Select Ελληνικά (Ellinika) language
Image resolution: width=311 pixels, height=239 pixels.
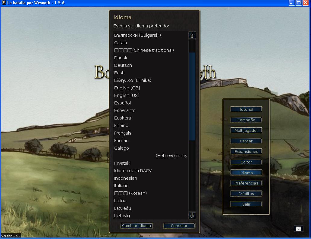[151, 80]
